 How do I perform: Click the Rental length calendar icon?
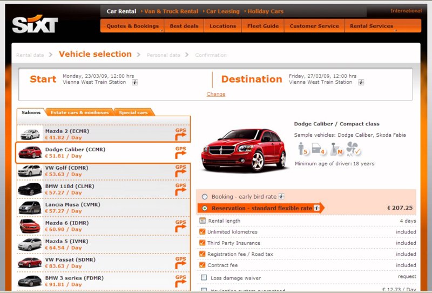click(202, 221)
